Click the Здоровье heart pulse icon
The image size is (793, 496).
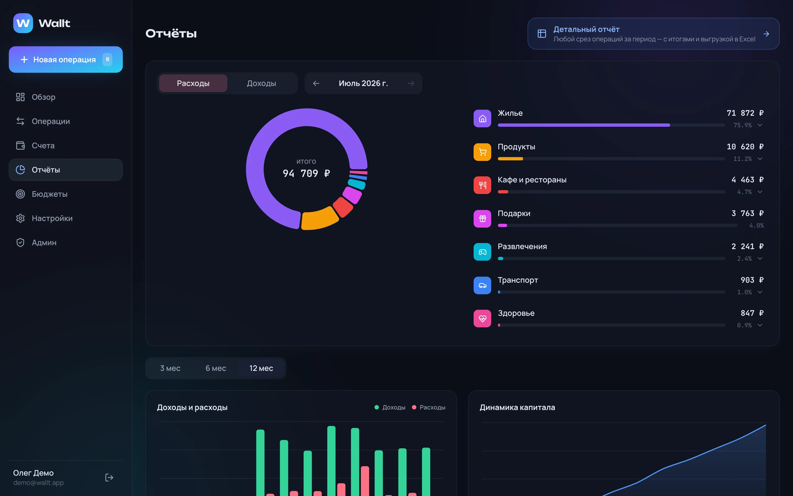coord(482,319)
